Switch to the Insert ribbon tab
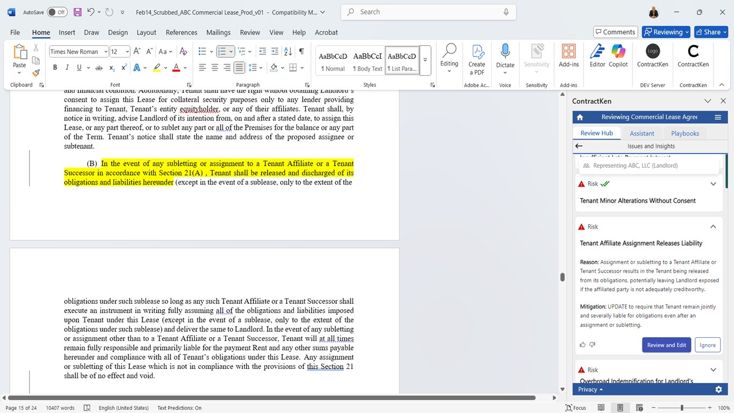This screenshot has width=734, height=413. coord(67,32)
